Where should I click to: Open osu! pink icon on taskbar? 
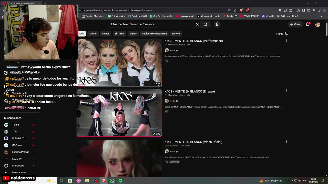[78, 181]
